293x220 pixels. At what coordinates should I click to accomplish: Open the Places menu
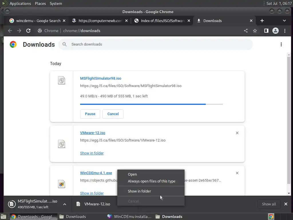click(40, 3)
